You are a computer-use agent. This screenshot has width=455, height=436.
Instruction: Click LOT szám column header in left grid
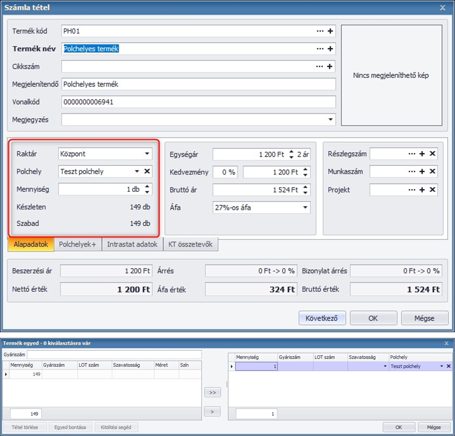[x=94, y=365]
